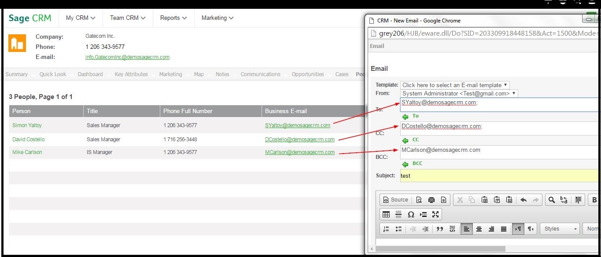Viewport: 601px width, 257px height.
Task: Click the green To arrow button
Action: [406, 116]
